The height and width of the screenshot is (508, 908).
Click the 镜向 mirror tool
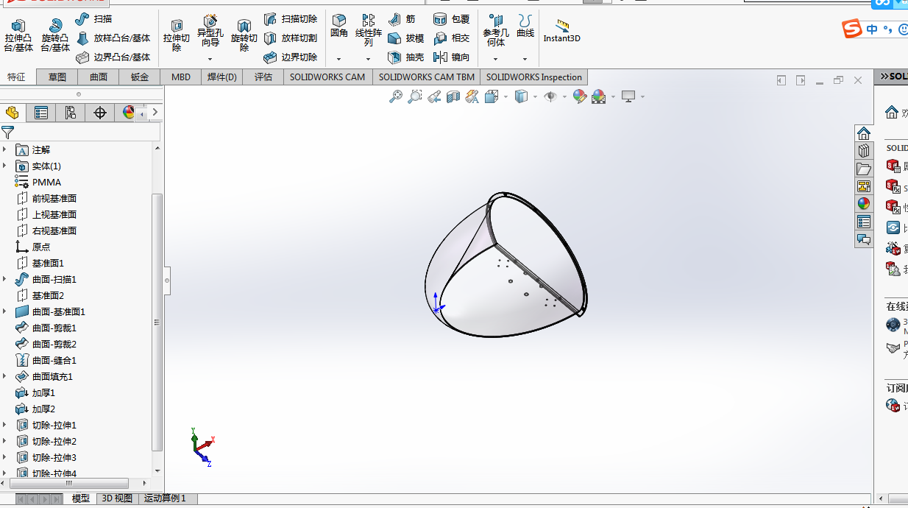point(451,57)
